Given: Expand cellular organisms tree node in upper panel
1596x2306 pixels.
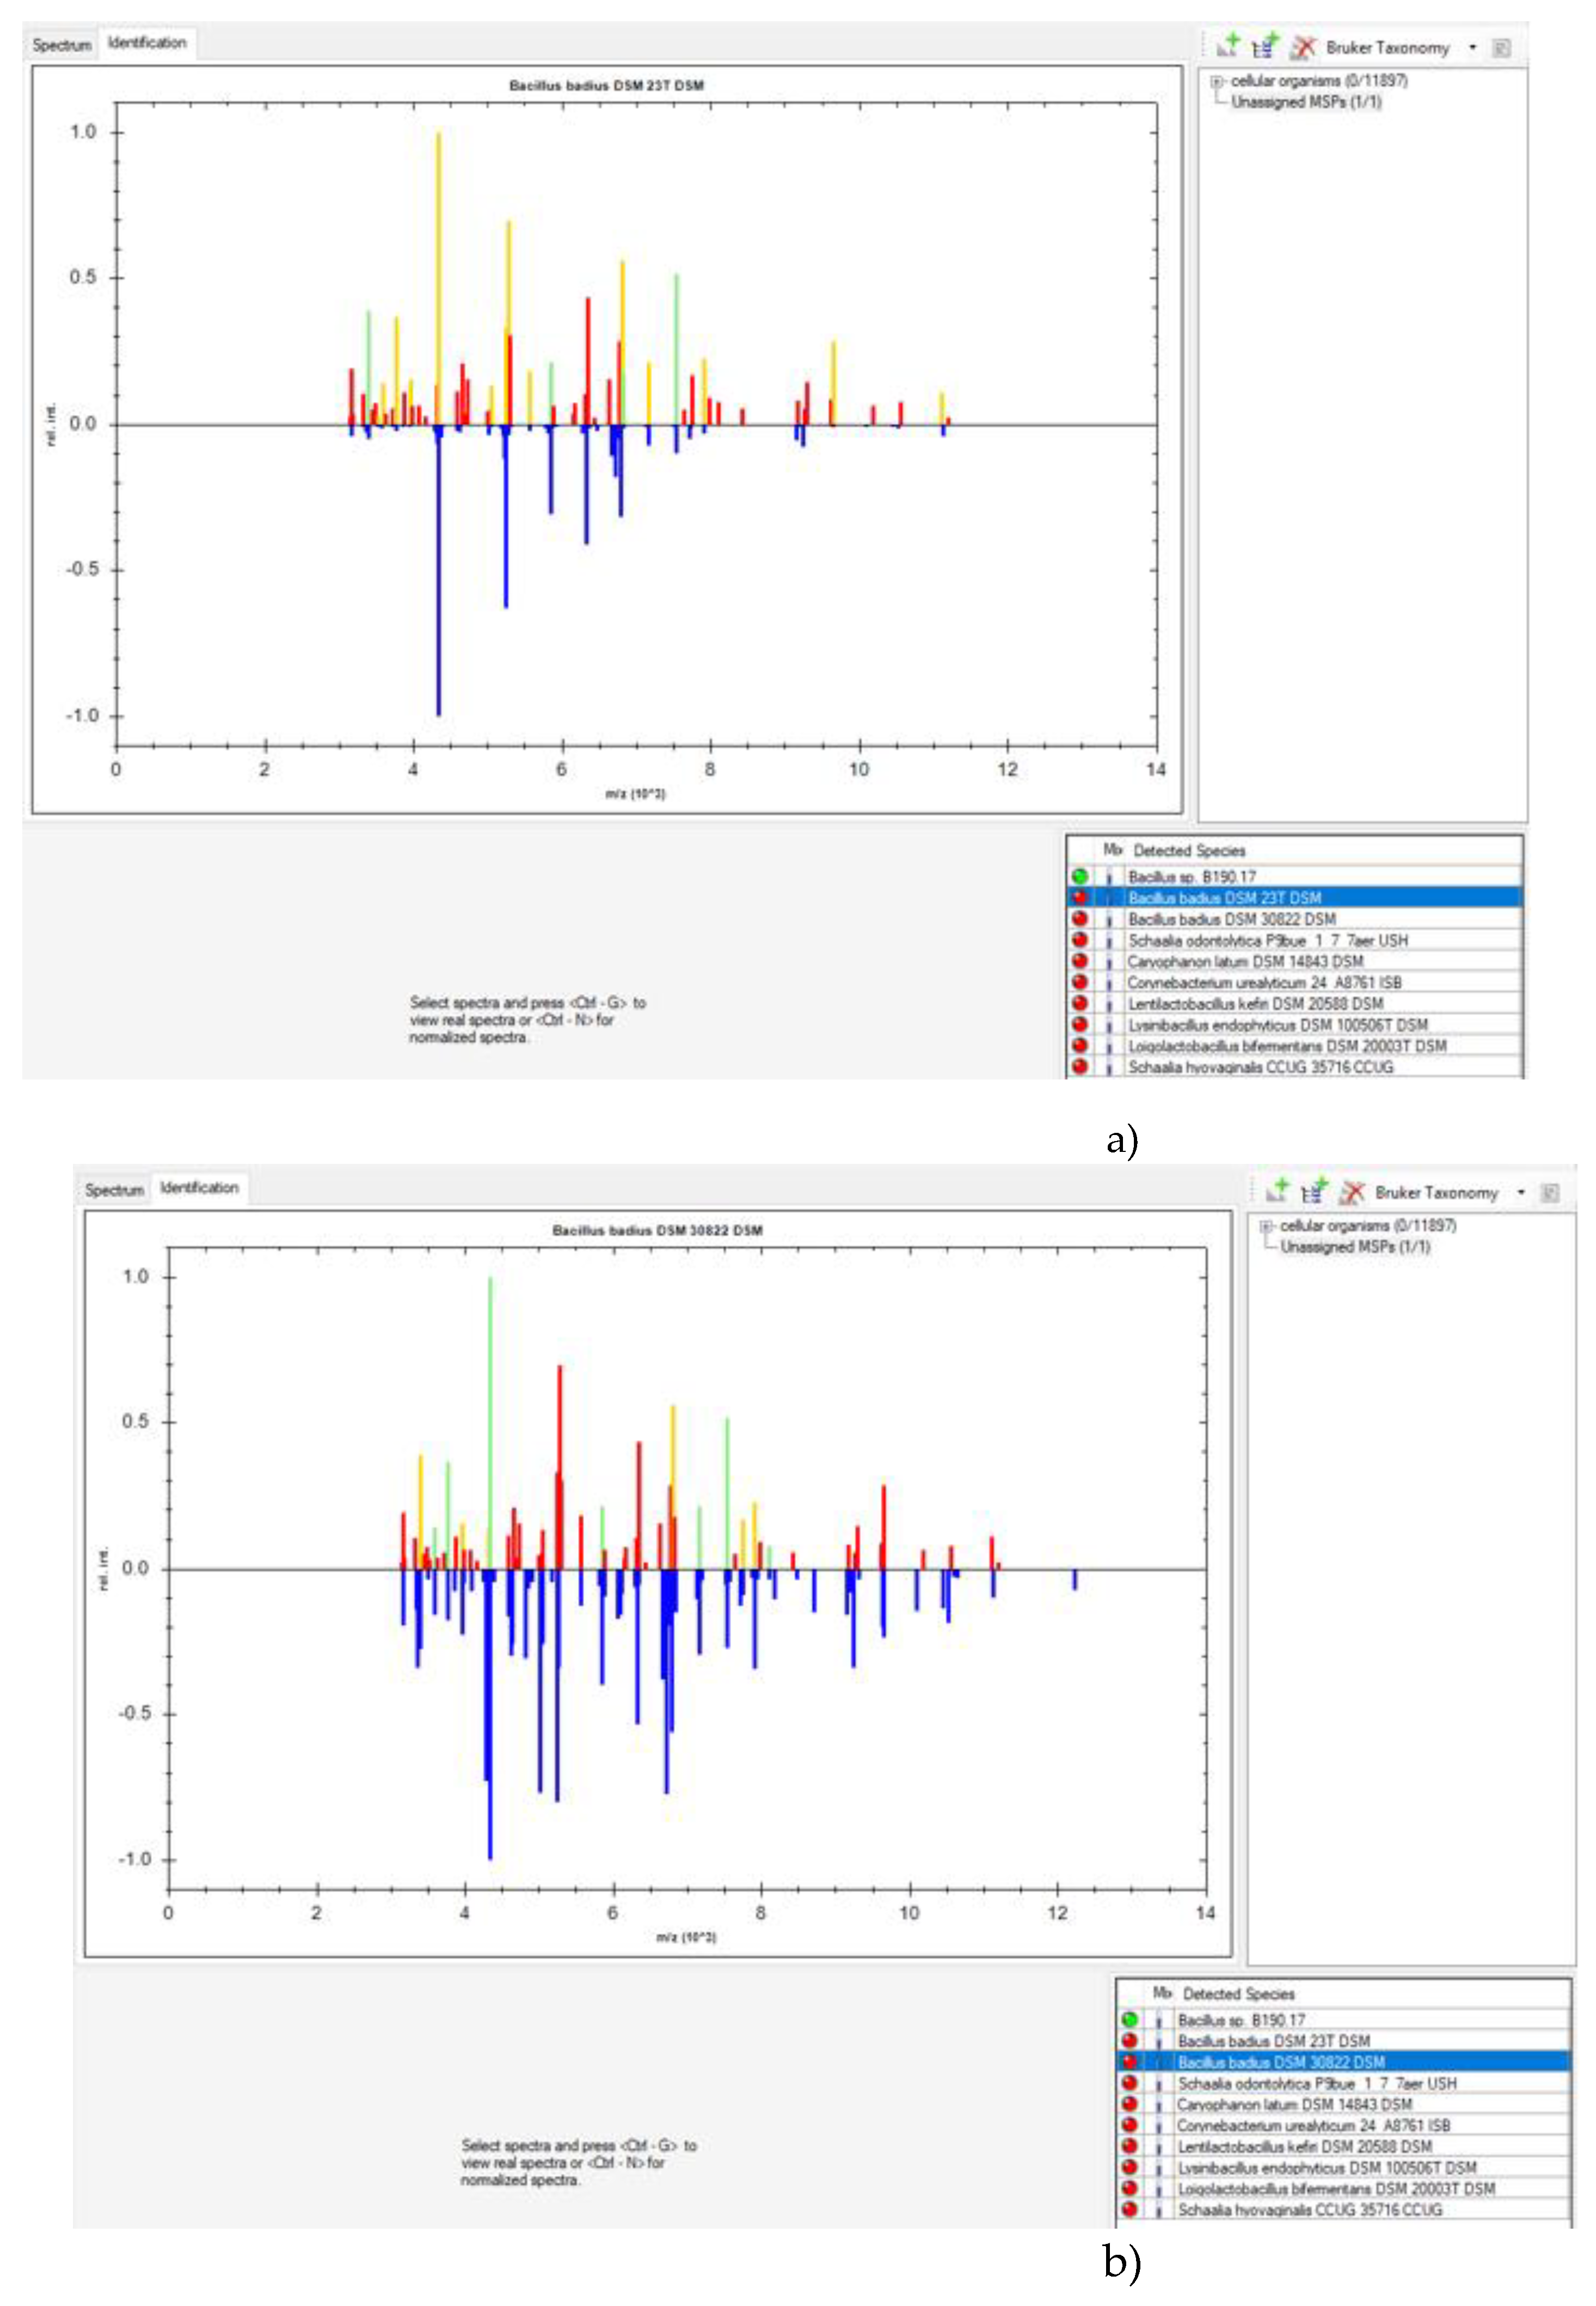Looking at the screenshot, I should click(1217, 81).
